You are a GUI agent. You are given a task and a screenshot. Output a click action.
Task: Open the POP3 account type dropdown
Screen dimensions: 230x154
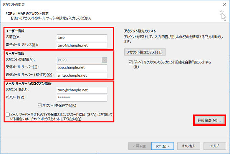coord(82,60)
